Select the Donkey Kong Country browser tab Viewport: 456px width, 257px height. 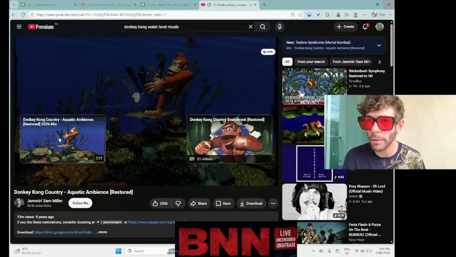[228, 5]
